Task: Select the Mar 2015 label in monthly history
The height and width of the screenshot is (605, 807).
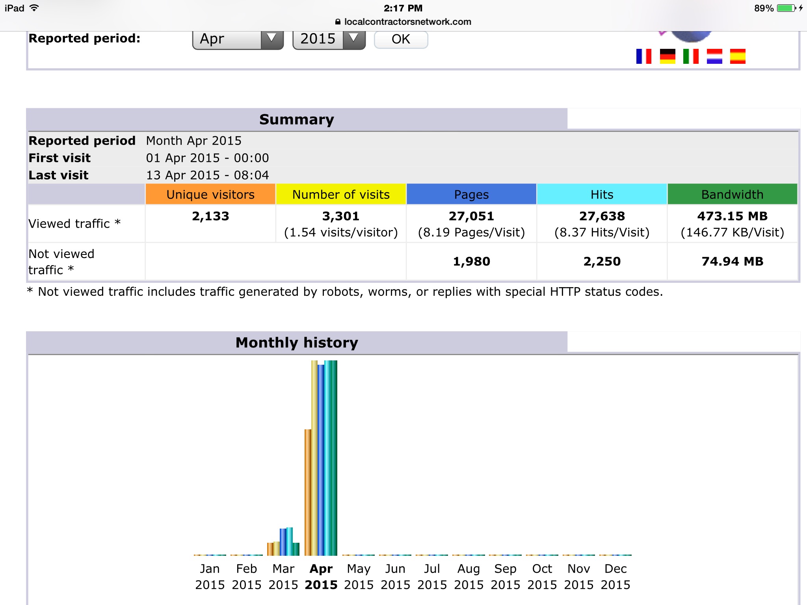Action: [283, 577]
